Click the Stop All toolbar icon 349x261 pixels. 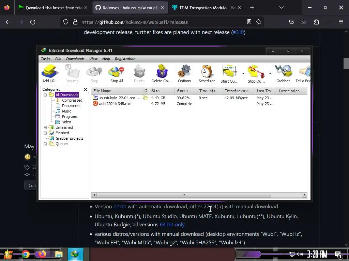coord(117,73)
